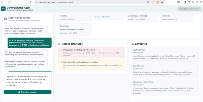Bookmark this page via the bookmark icon
The width and height of the screenshot is (203, 102).
coord(31,2)
